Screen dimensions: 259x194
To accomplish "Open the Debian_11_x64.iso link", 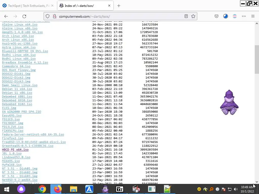I will point(17,89).
